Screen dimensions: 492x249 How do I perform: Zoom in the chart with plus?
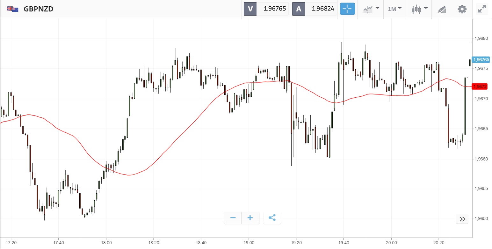click(x=250, y=218)
